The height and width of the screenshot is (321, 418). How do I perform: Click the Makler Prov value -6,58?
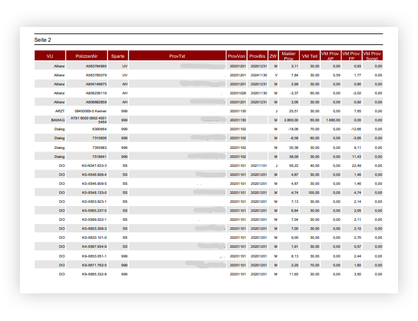coord(294,138)
